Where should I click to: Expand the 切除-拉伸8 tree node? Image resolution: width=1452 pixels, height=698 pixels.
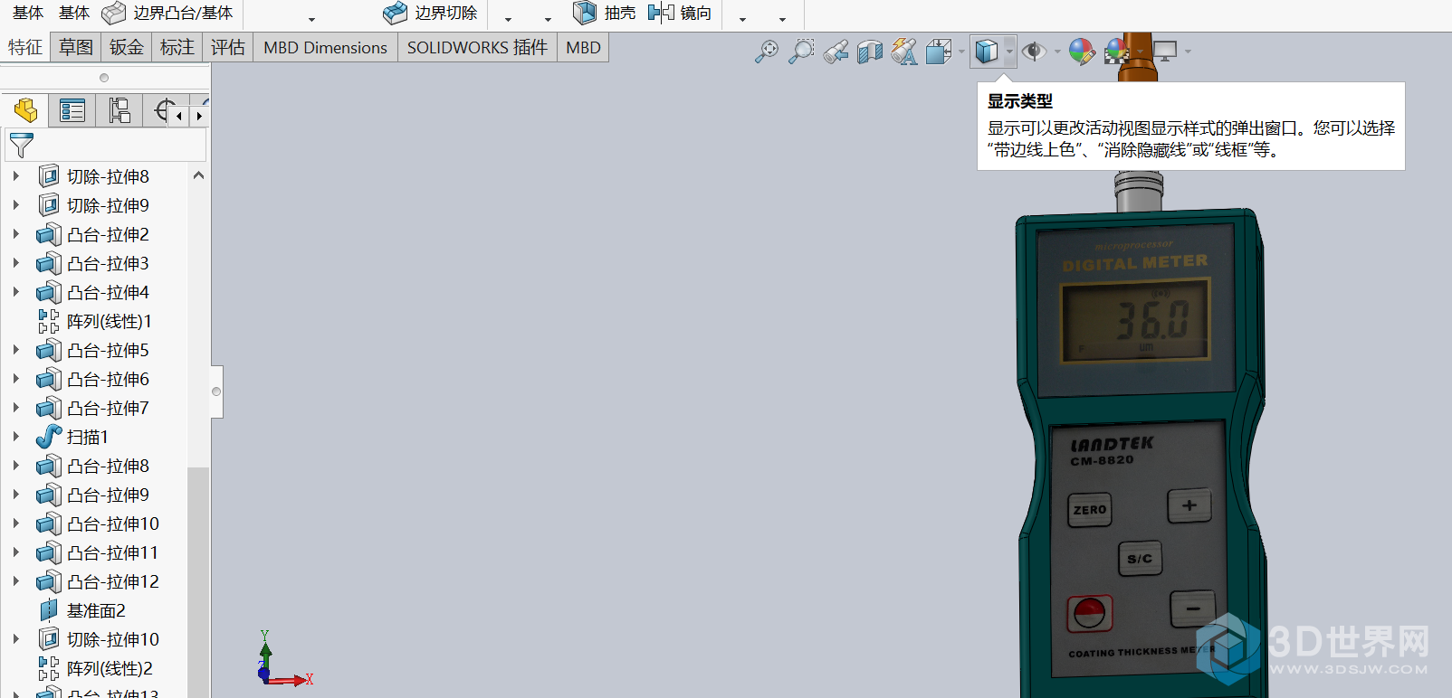point(16,176)
